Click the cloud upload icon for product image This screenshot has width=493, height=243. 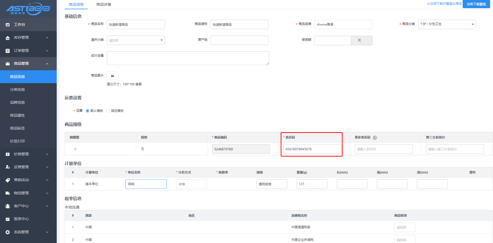112,76
